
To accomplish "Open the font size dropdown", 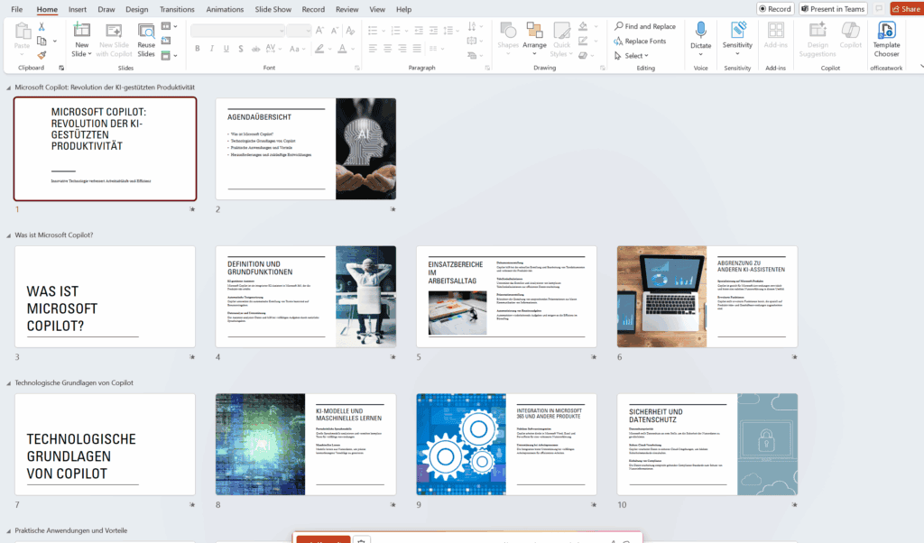I will point(308,31).
